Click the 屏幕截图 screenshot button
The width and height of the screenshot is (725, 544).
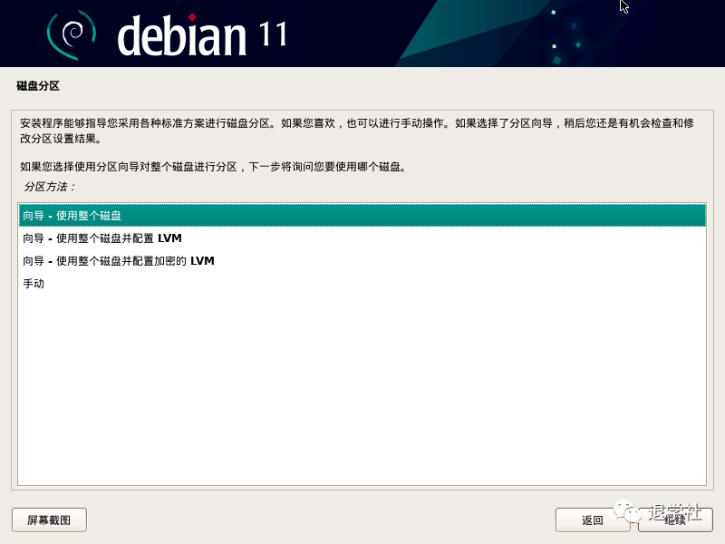coord(49,520)
